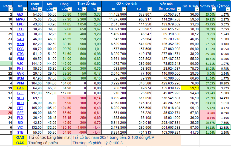
Task: Open the BCM ticker link
Action: click(20, 78)
